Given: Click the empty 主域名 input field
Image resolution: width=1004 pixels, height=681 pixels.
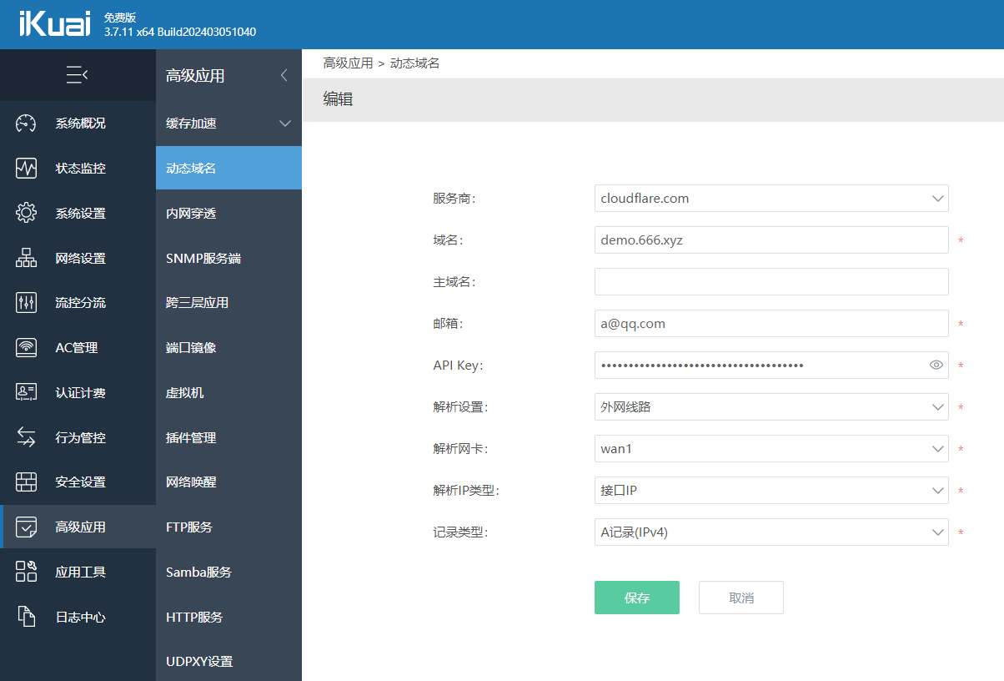Looking at the screenshot, I should point(771,281).
